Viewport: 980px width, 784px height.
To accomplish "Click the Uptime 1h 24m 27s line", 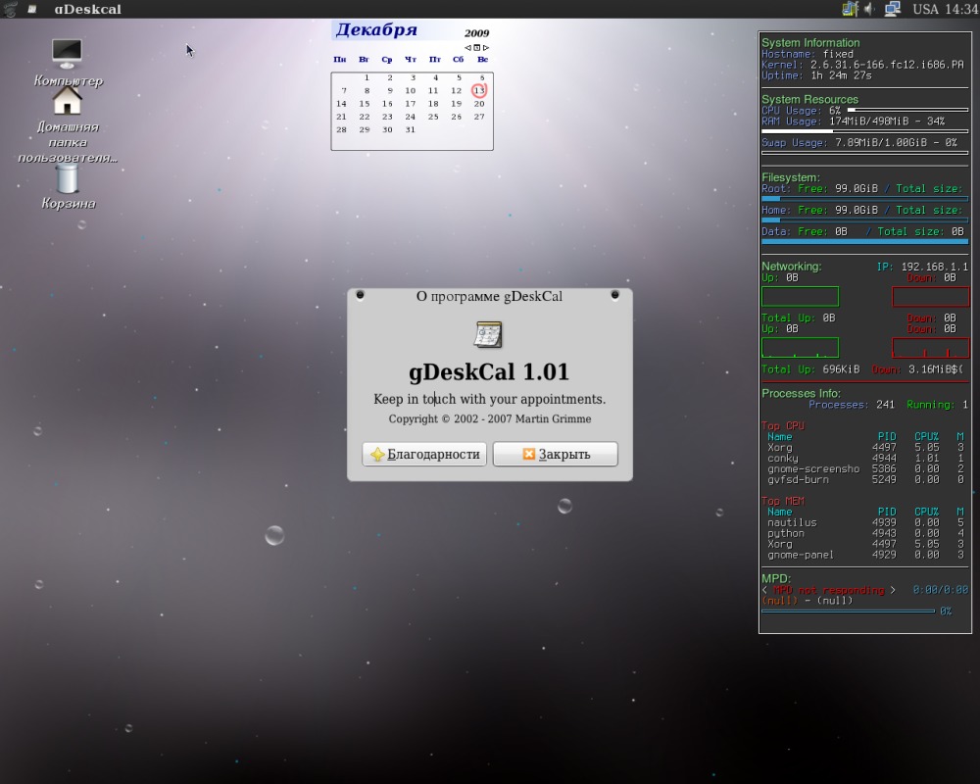I will click(x=816, y=75).
